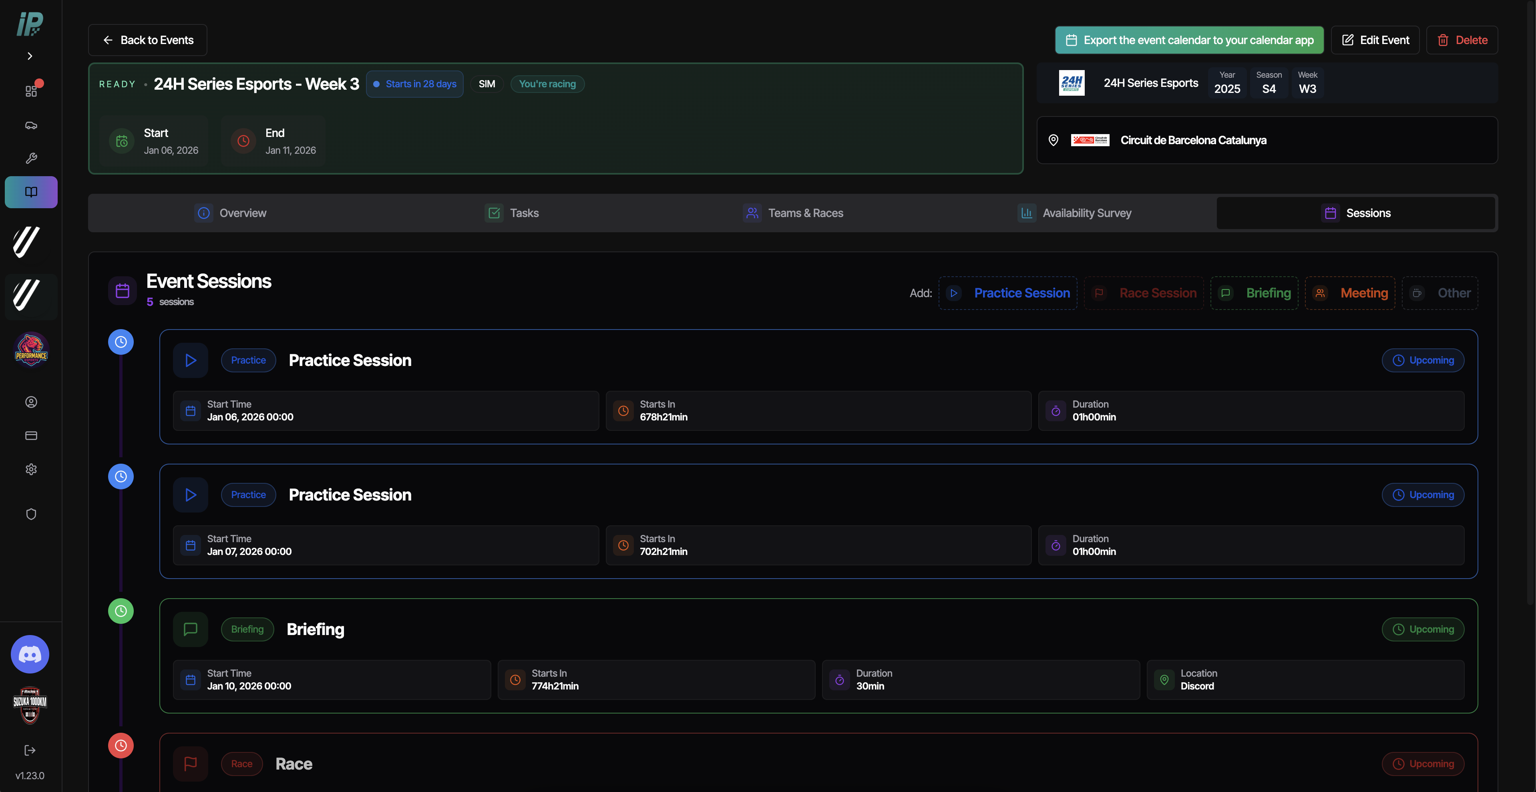Click Upcoming badge on Briefing card
Screen dimensions: 1536x792
1423,629
